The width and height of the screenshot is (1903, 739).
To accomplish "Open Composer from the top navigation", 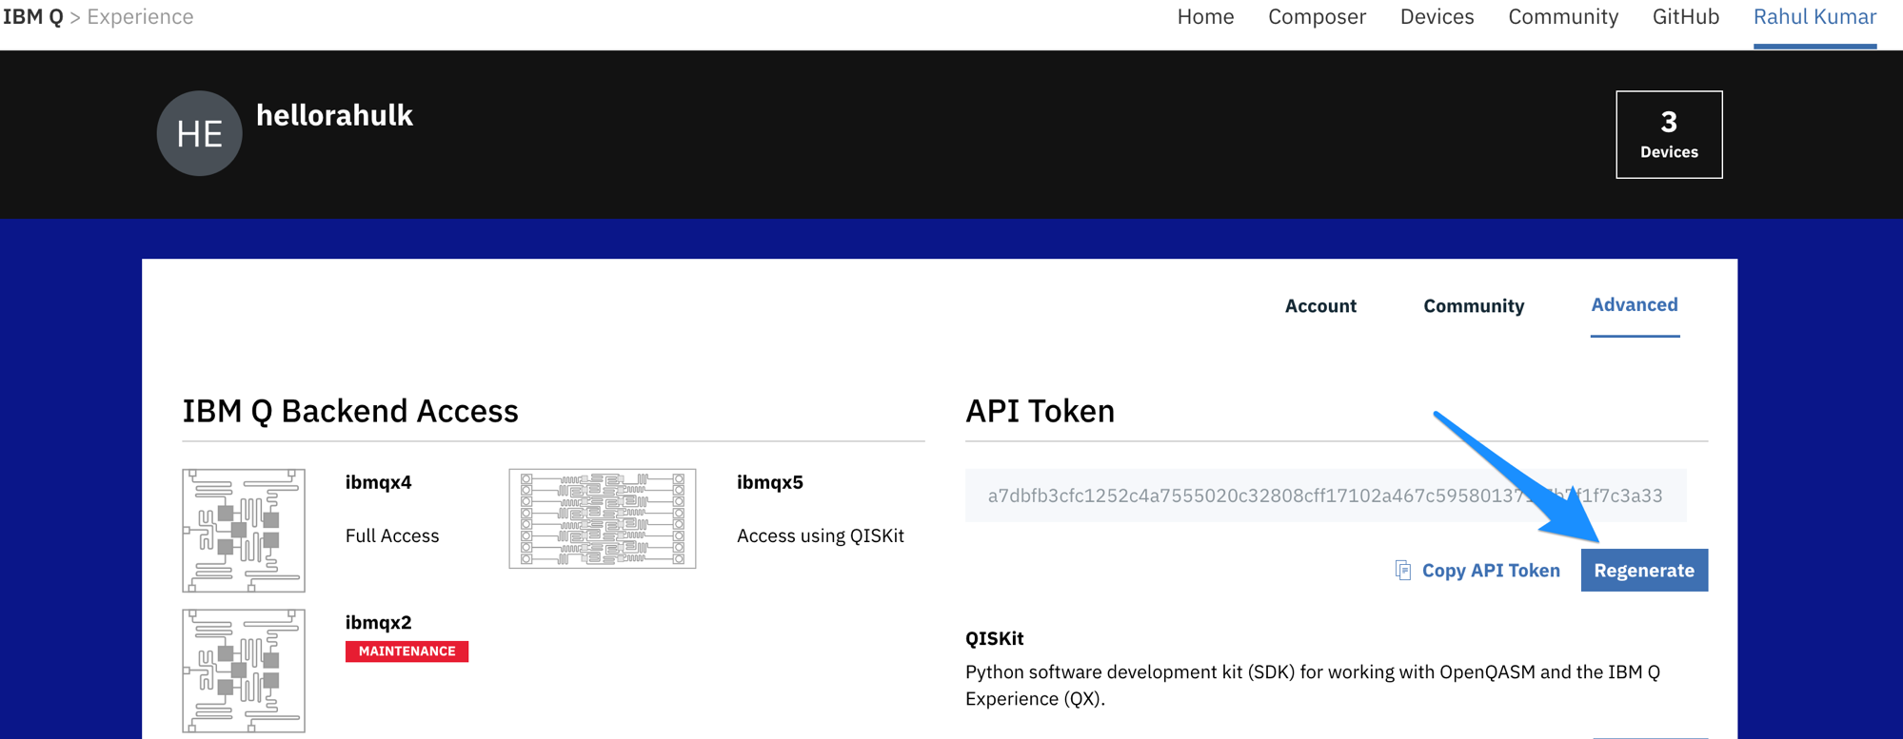I will [1317, 17].
